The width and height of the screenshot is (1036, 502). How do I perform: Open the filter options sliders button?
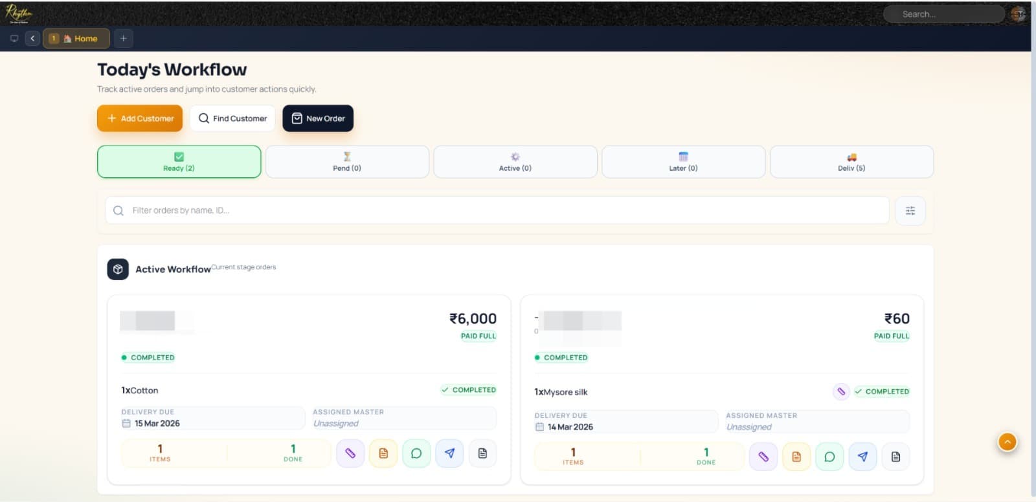point(910,211)
